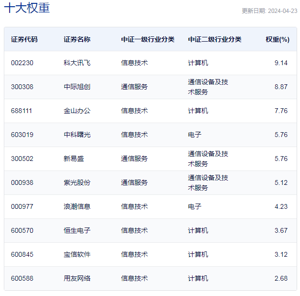
Task: Click weight value 3.67
Action: 281,230
